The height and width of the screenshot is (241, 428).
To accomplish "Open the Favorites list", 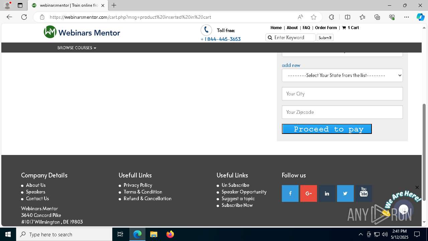I will click(362, 17).
